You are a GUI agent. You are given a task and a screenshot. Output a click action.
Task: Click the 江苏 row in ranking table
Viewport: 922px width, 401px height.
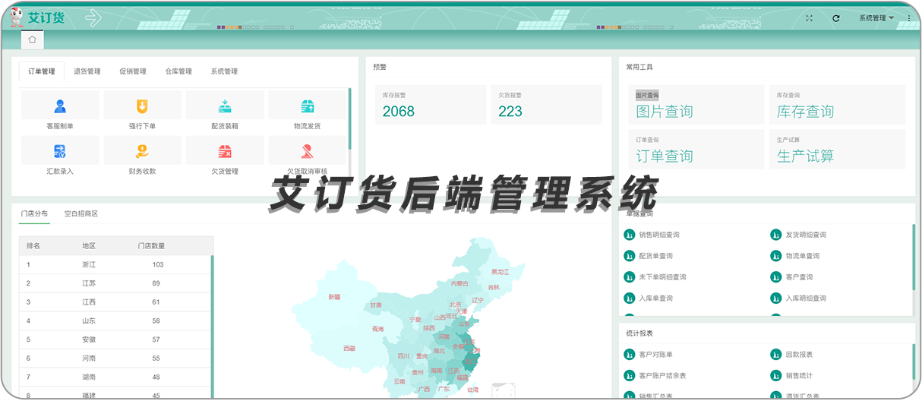(115, 283)
